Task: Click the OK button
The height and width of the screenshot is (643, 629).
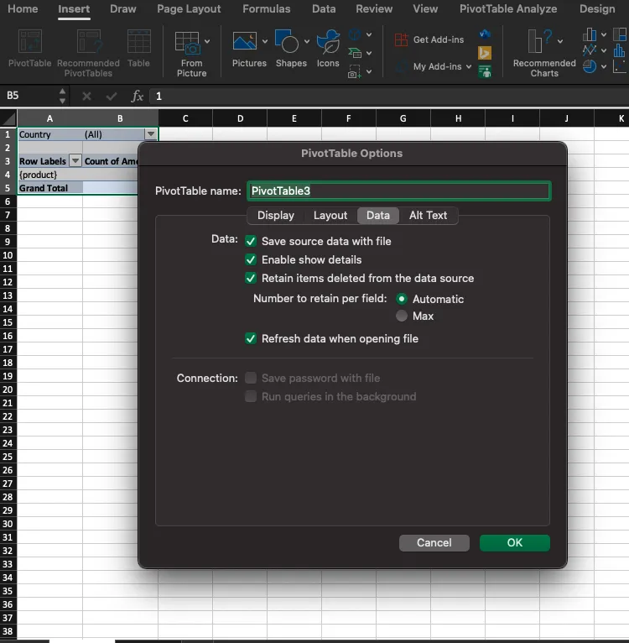Action: (515, 542)
